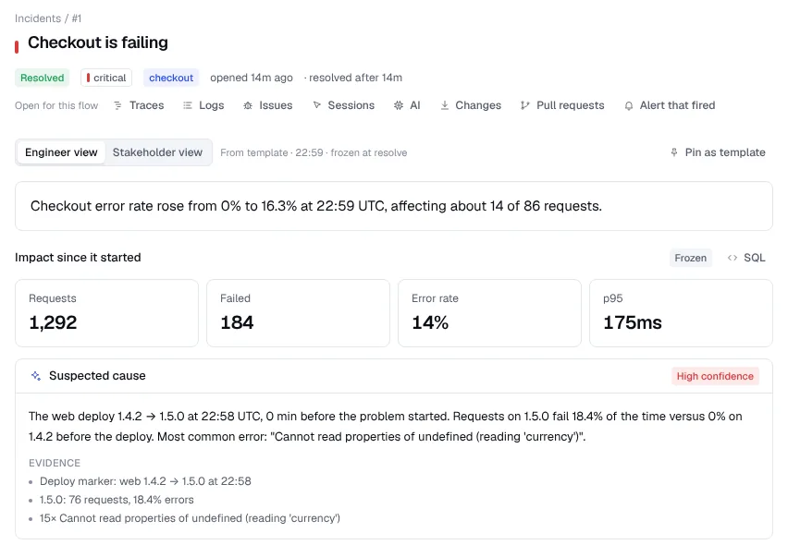
Task: Click the 'Open for this flow' label
Action: click(56, 105)
